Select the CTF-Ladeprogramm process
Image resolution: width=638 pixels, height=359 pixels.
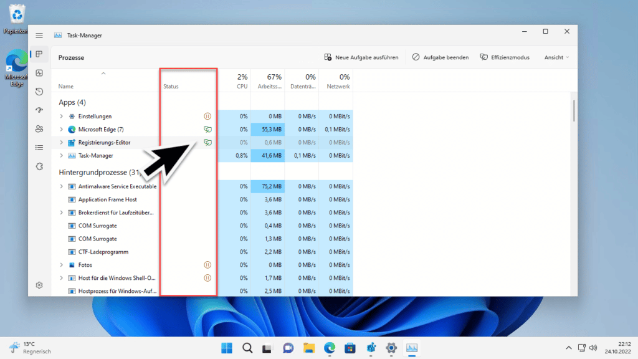click(x=202, y=252)
